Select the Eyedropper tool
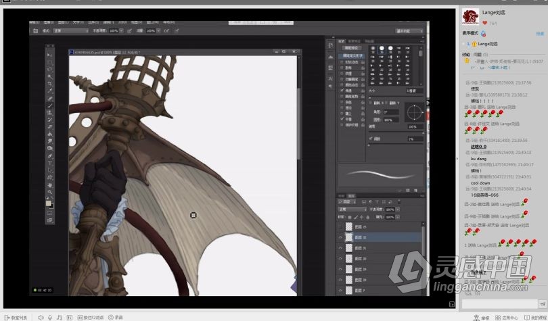 49,91
